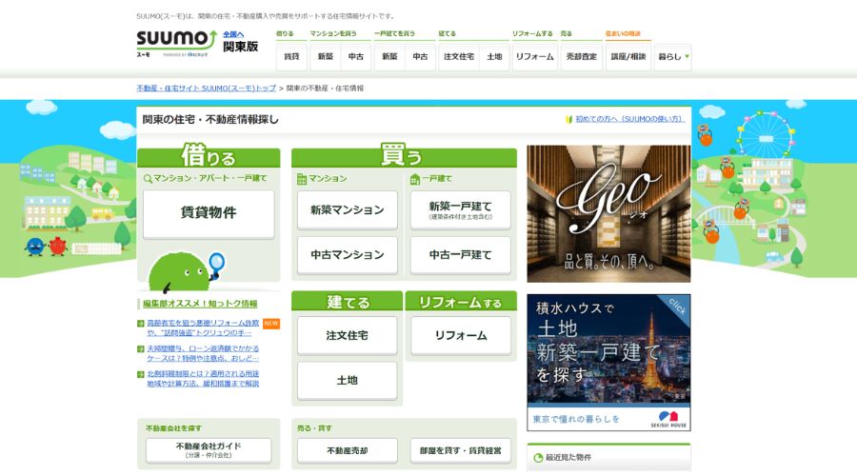Click the house icon beside 一戸建て heading
The width and height of the screenshot is (857, 476).
click(415, 179)
